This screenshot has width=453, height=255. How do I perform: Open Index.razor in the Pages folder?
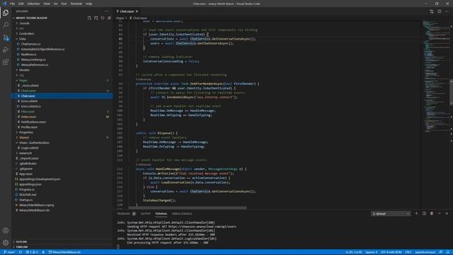pyautogui.click(x=28, y=117)
